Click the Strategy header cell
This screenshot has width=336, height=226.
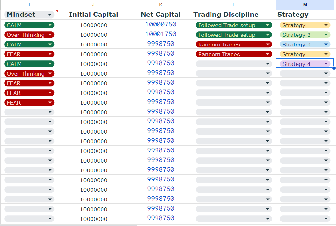point(305,15)
